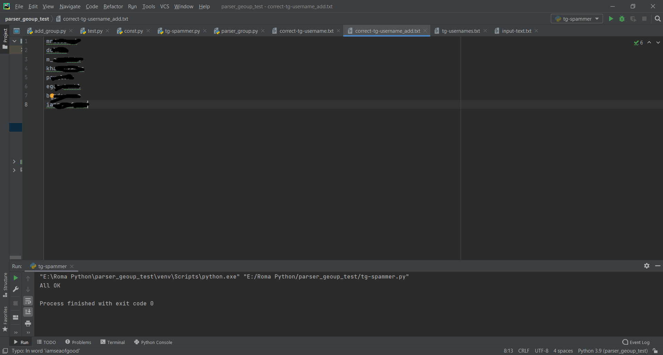Run with coverage icon in top toolbar
Image resolution: width=663 pixels, height=355 pixels.
[x=633, y=19]
